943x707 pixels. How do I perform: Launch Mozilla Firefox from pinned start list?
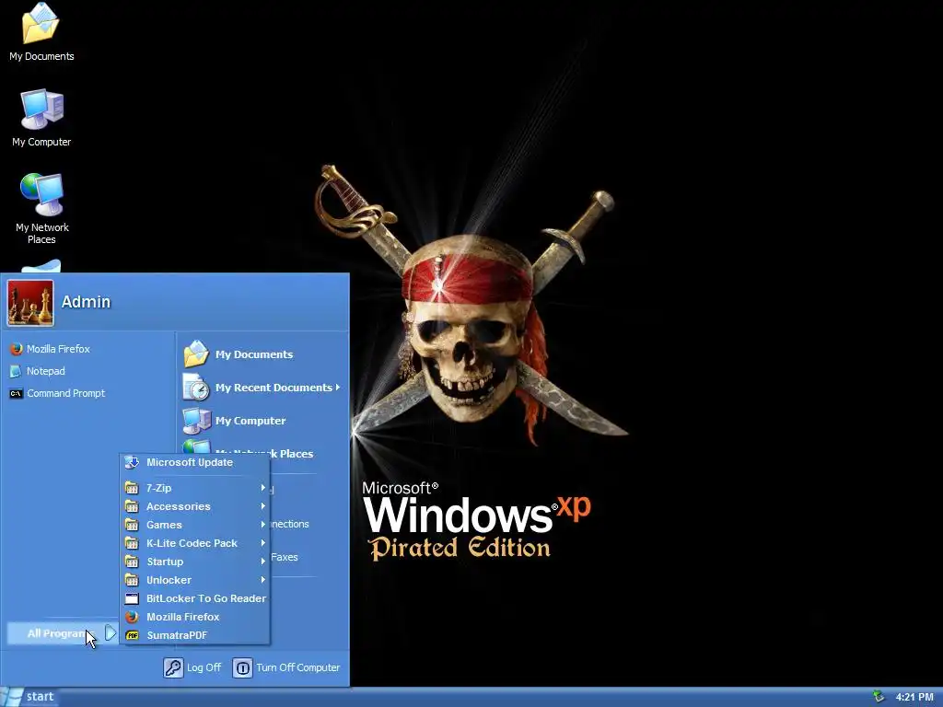click(51, 349)
